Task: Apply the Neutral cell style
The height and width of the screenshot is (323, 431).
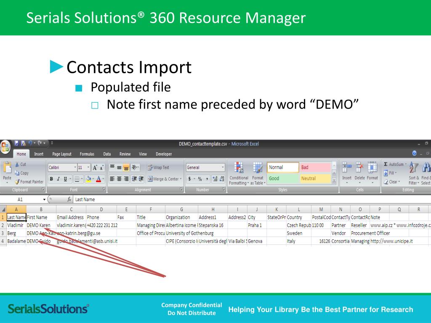Action: pos(315,178)
